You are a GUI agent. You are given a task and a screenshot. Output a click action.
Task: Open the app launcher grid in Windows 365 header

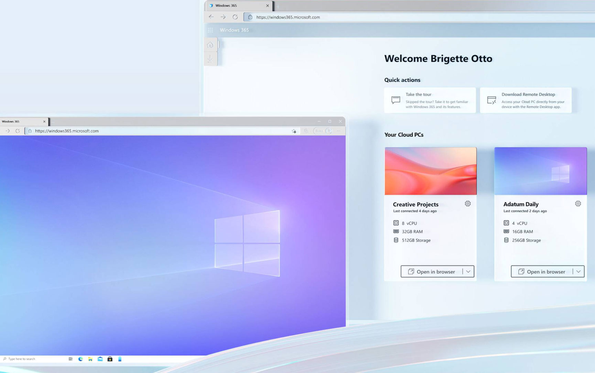[210, 30]
